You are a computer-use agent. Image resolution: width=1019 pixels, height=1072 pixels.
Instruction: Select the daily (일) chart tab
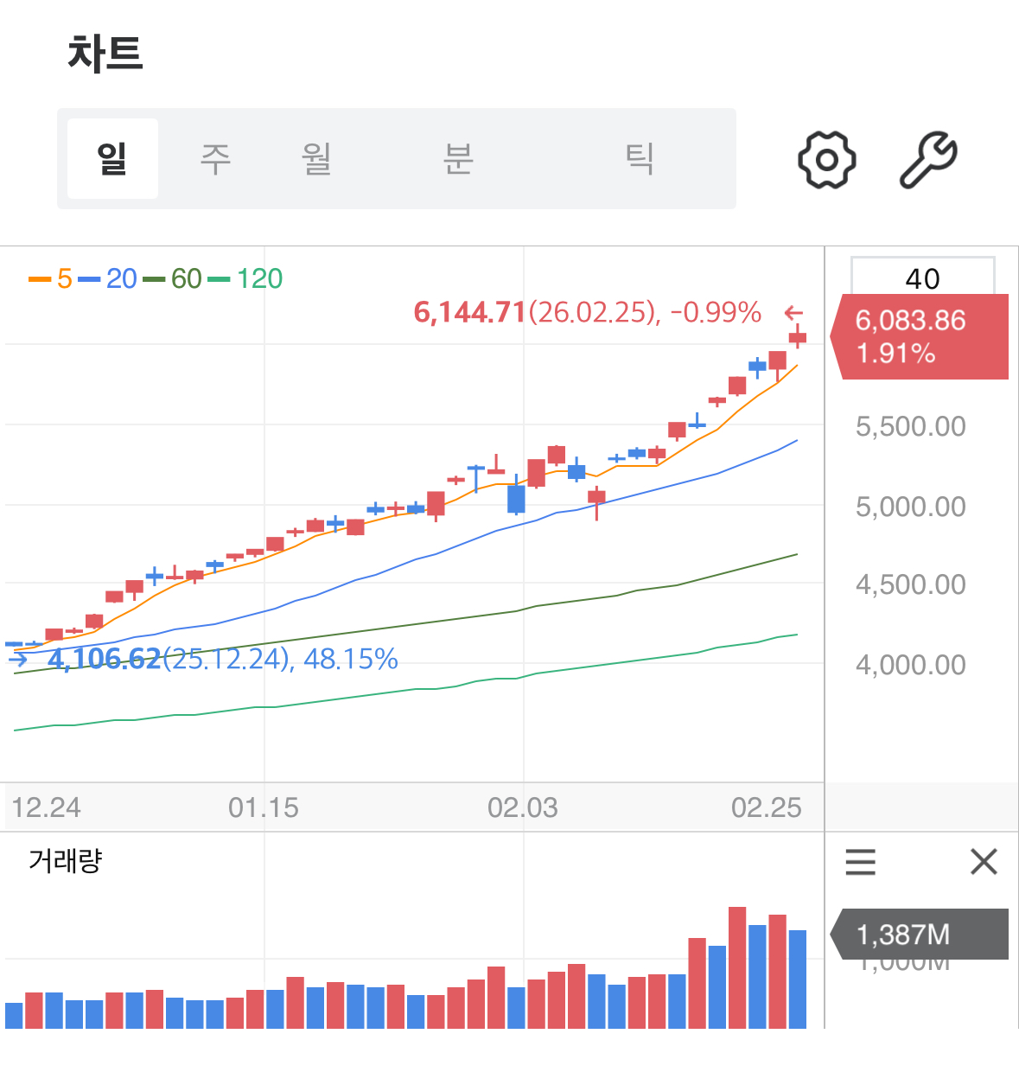(112, 159)
